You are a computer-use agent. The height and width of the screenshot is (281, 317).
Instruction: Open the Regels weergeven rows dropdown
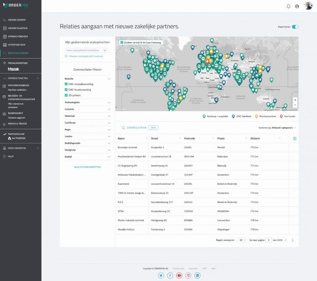pyautogui.click(x=241, y=240)
